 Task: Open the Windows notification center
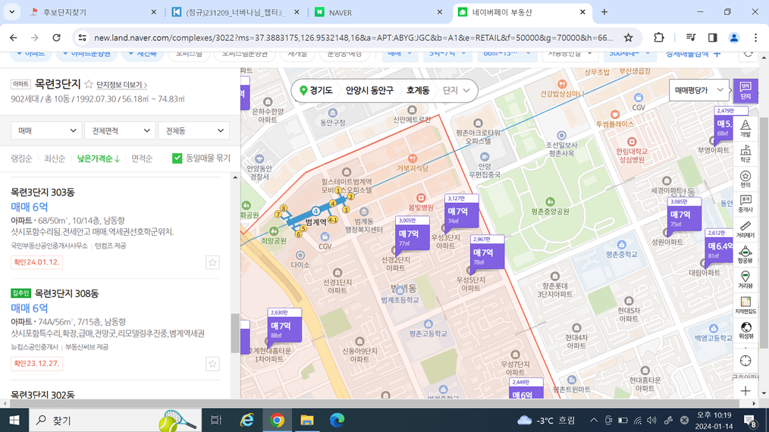[x=750, y=420]
